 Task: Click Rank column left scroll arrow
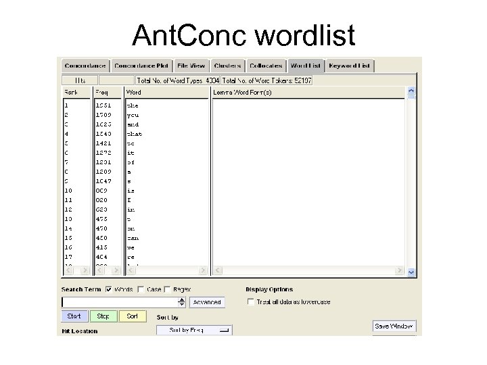(68, 270)
